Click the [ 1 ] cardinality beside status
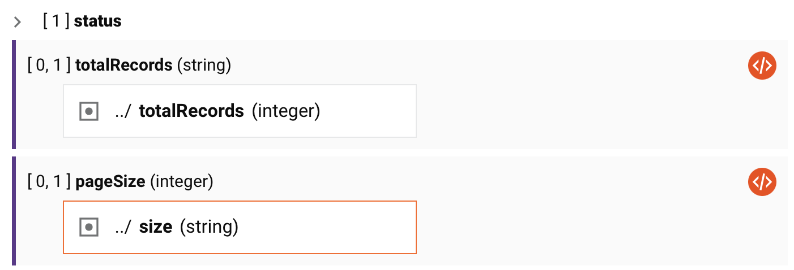The height and width of the screenshot is (270, 794). 57,21
